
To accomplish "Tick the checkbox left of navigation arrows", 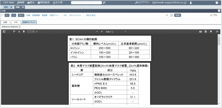I will [2, 15].
